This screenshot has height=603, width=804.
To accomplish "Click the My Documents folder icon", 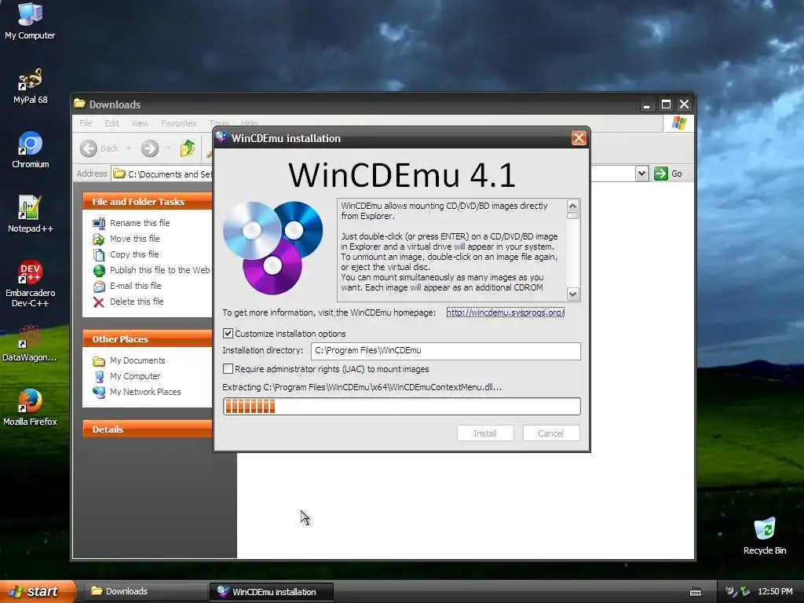I will click(x=98, y=361).
